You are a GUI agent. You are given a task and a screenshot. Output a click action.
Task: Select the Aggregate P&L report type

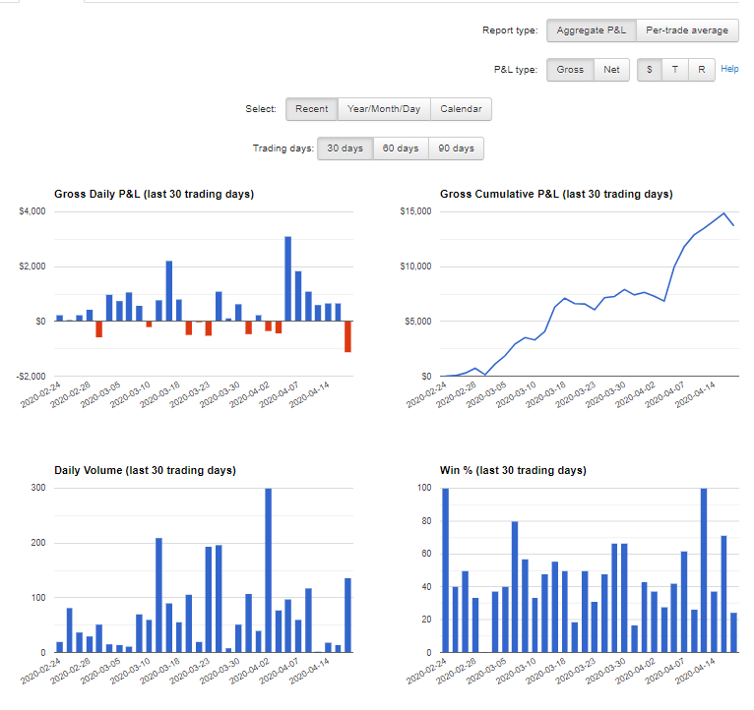tap(591, 30)
